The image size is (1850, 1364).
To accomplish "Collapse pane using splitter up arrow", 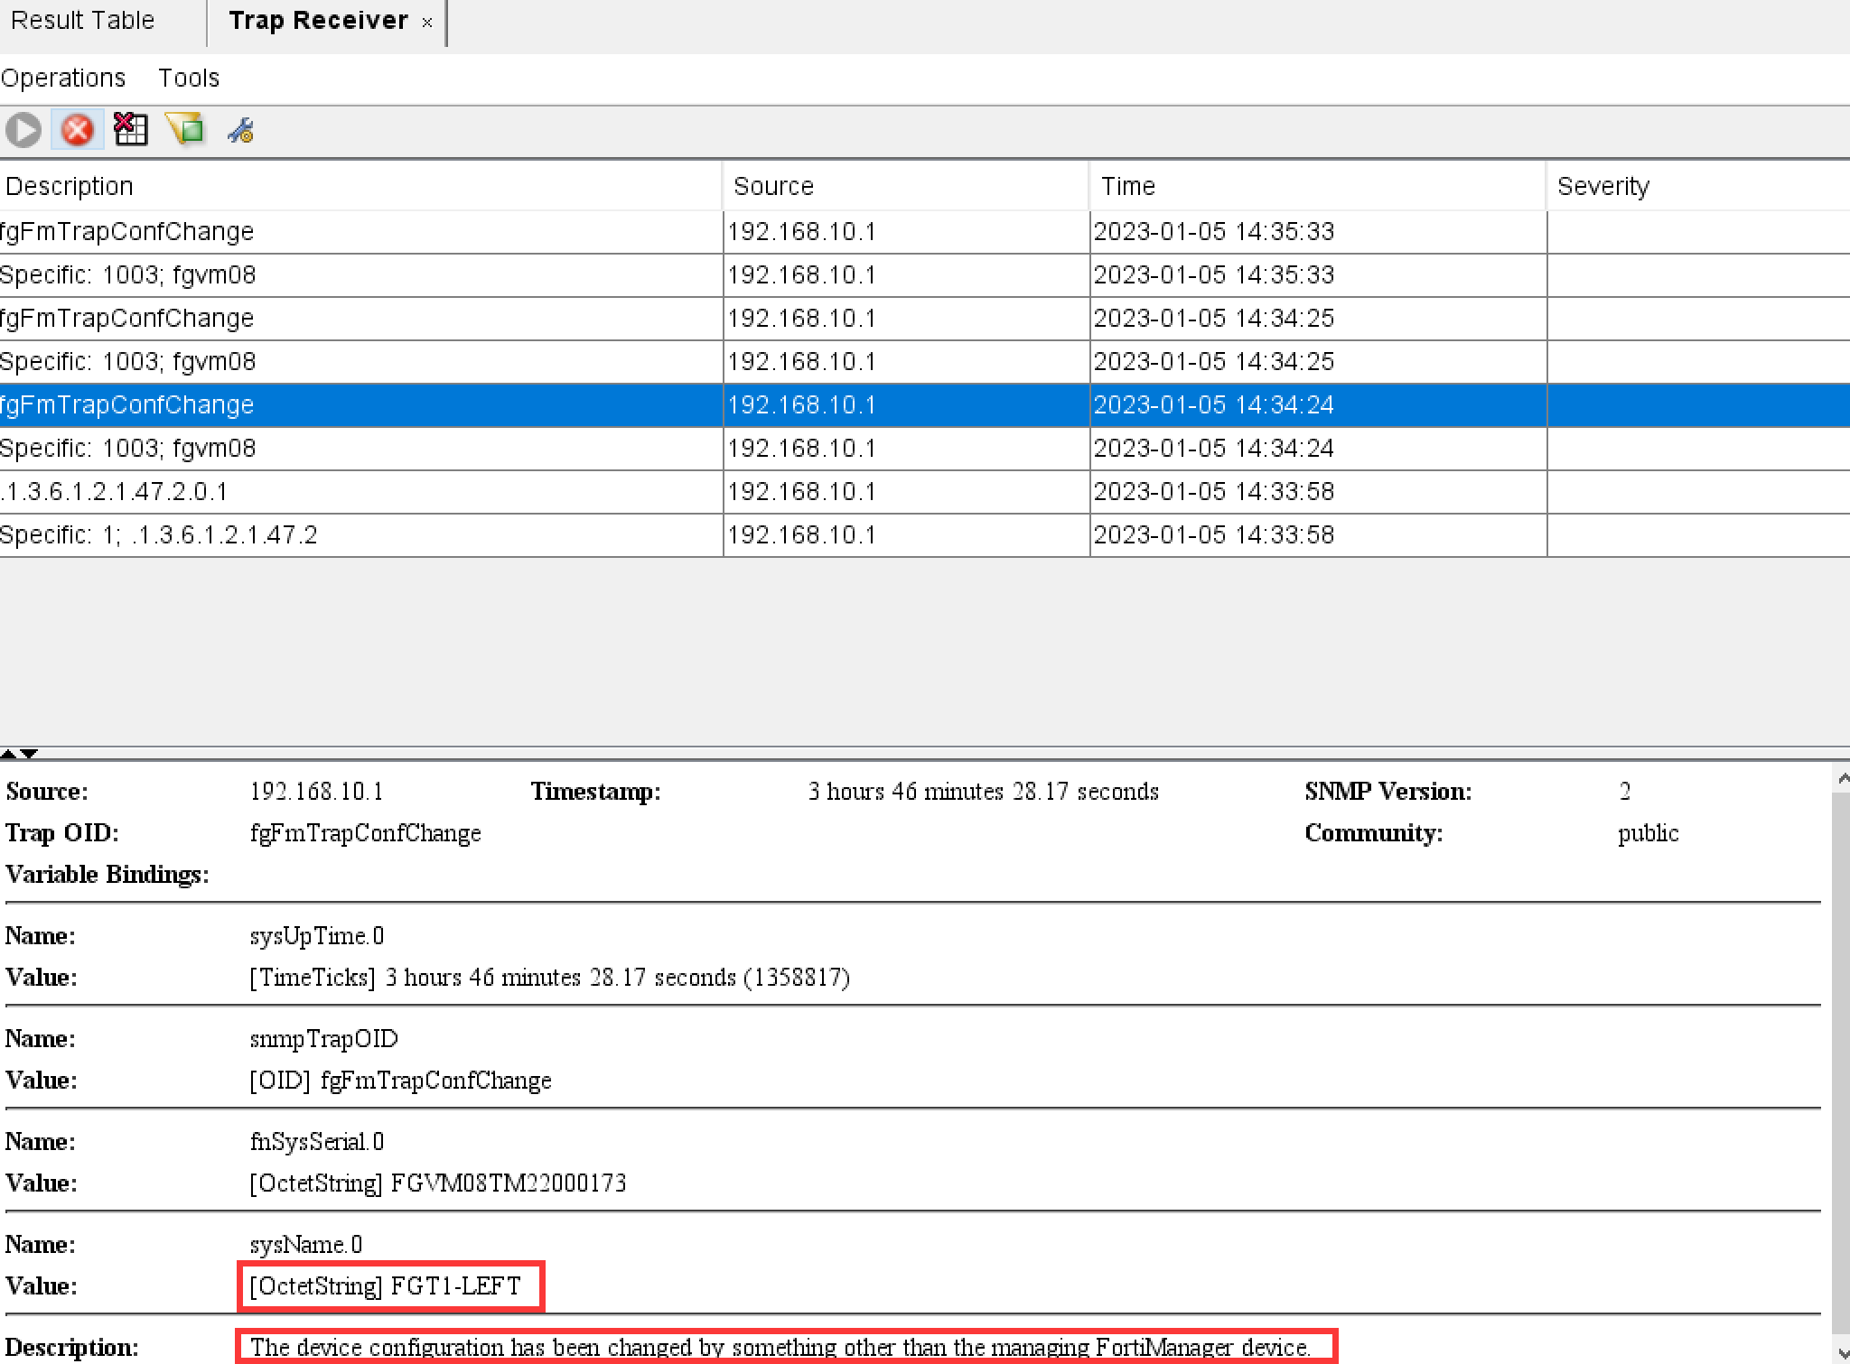I will (x=8, y=753).
